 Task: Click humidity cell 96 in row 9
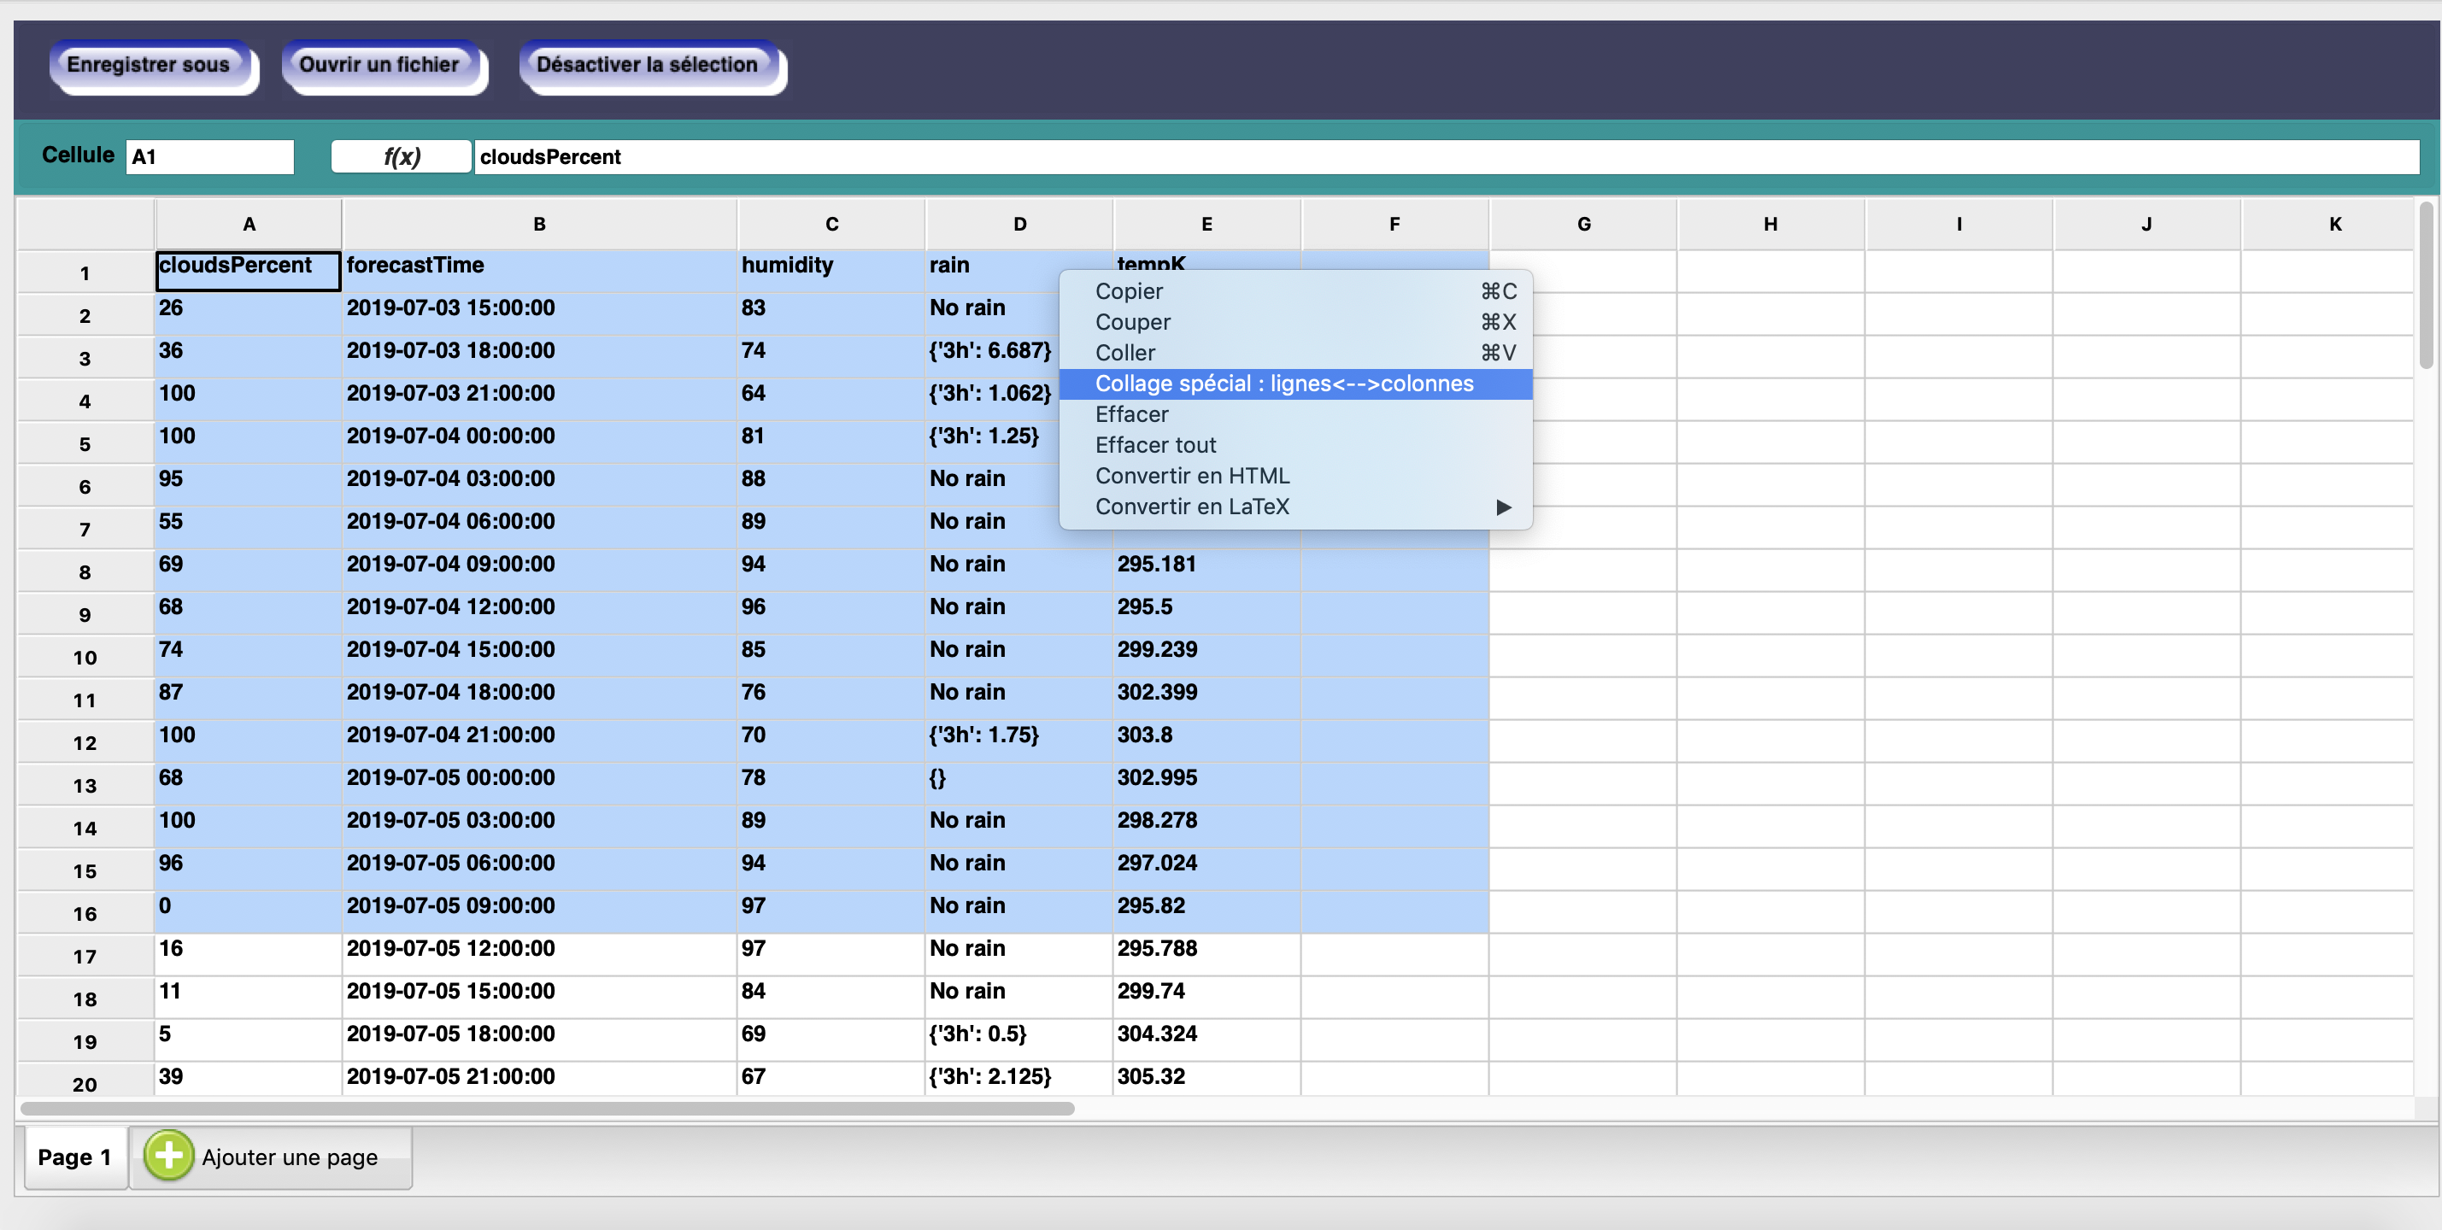[x=831, y=612]
